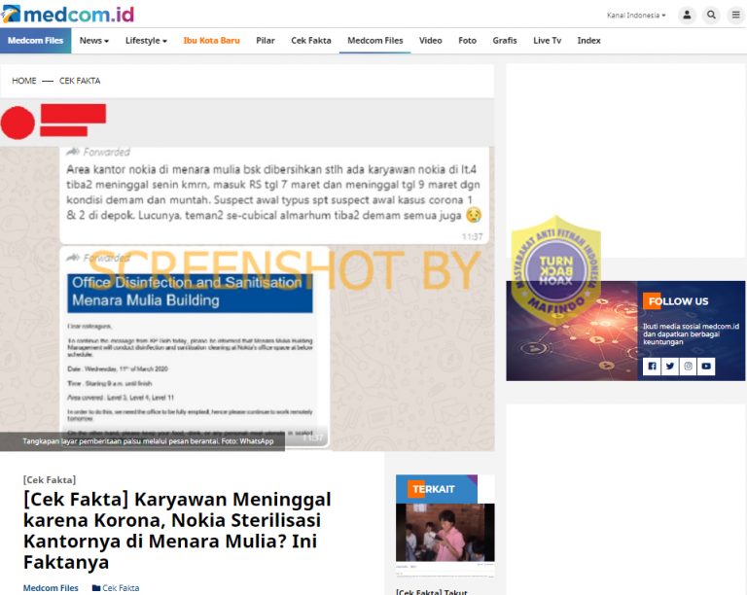Expand the News dropdown menu

(93, 41)
